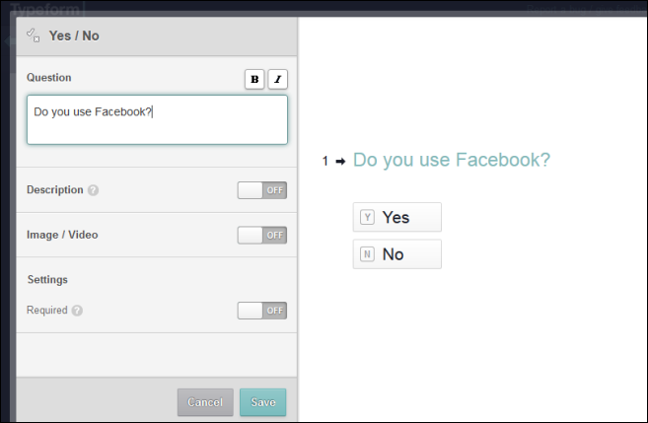This screenshot has height=423, width=648.
Task: Choose the No answer in preview
Action: [x=397, y=254]
